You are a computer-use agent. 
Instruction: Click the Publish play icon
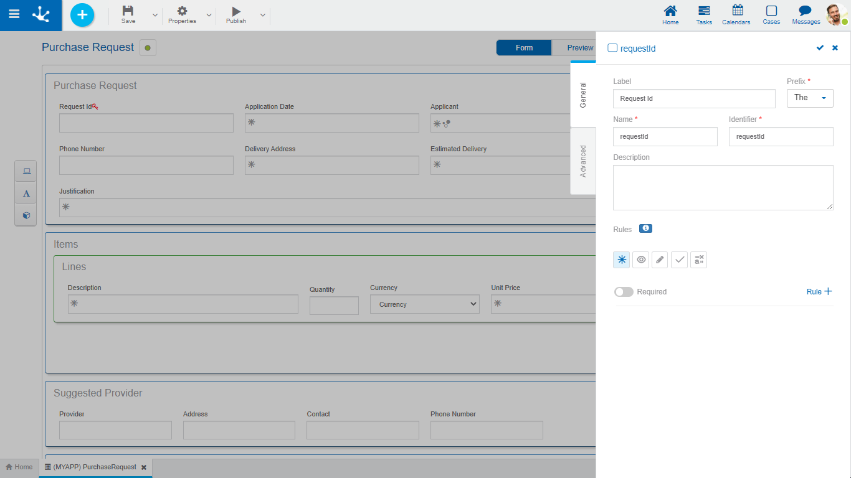(x=235, y=11)
